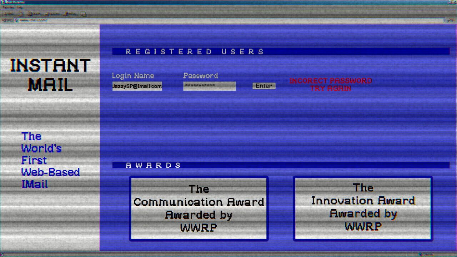The height and width of the screenshot is (257, 457).
Task: Click the page icon beside the address
Action: tap(16, 20)
